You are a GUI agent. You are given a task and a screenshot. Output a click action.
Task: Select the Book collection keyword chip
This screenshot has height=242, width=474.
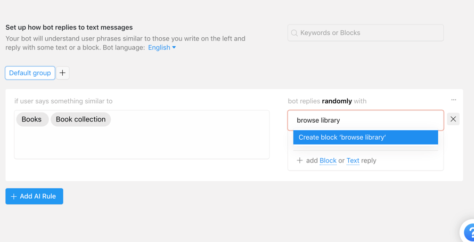pyautogui.click(x=80, y=119)
